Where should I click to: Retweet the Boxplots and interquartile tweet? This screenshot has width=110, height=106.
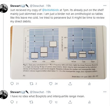point(31,102)
